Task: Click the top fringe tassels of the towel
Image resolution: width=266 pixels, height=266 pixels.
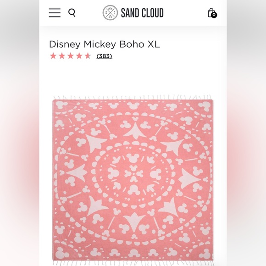Action: (133, 98)
